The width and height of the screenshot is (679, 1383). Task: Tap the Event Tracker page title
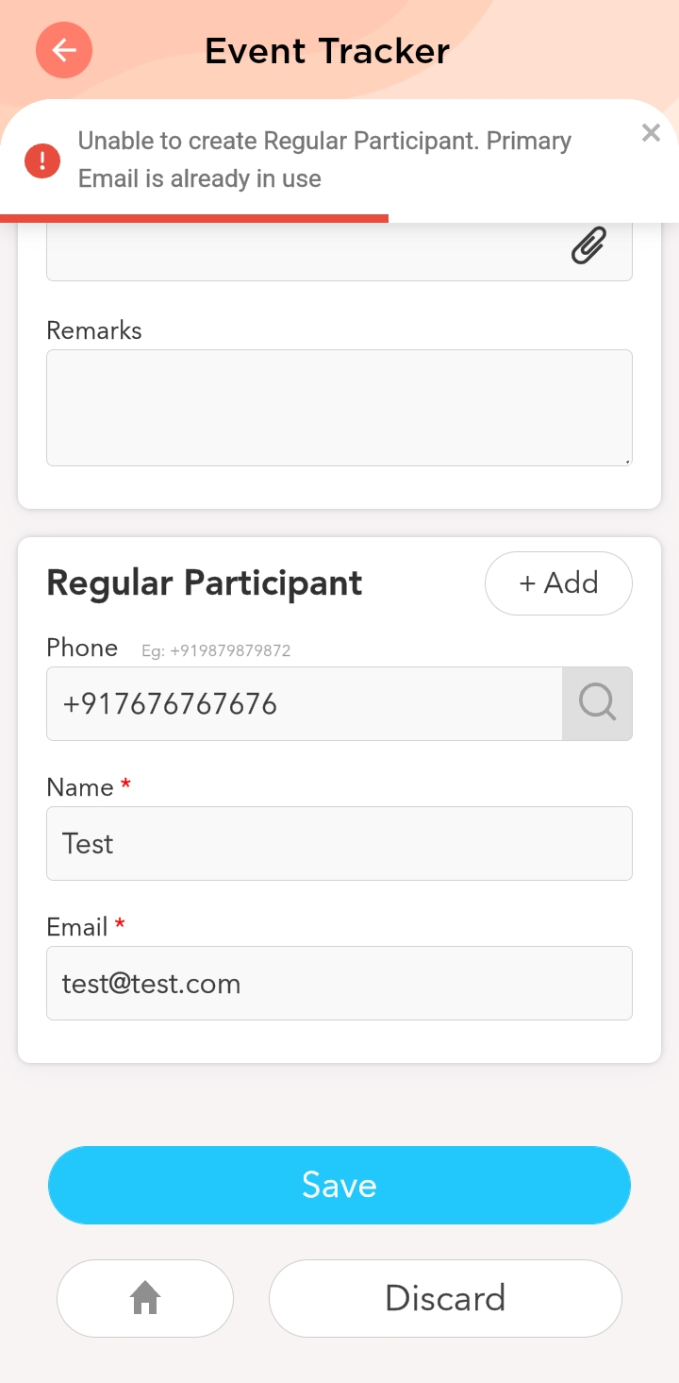point(327,51)
